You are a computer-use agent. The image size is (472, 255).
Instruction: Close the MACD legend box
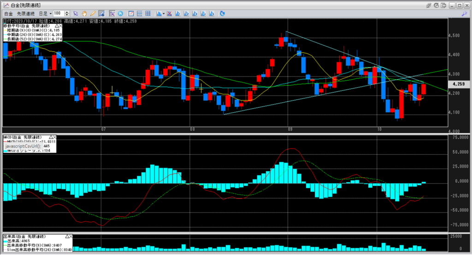54,137
